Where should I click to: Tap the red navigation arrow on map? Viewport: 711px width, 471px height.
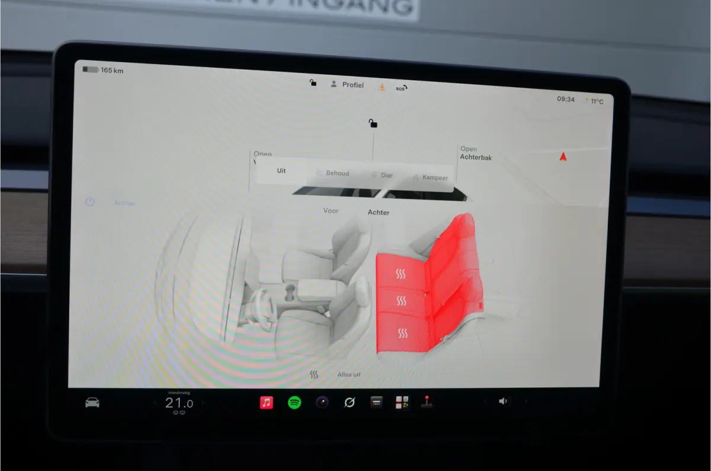pos(563,157)
